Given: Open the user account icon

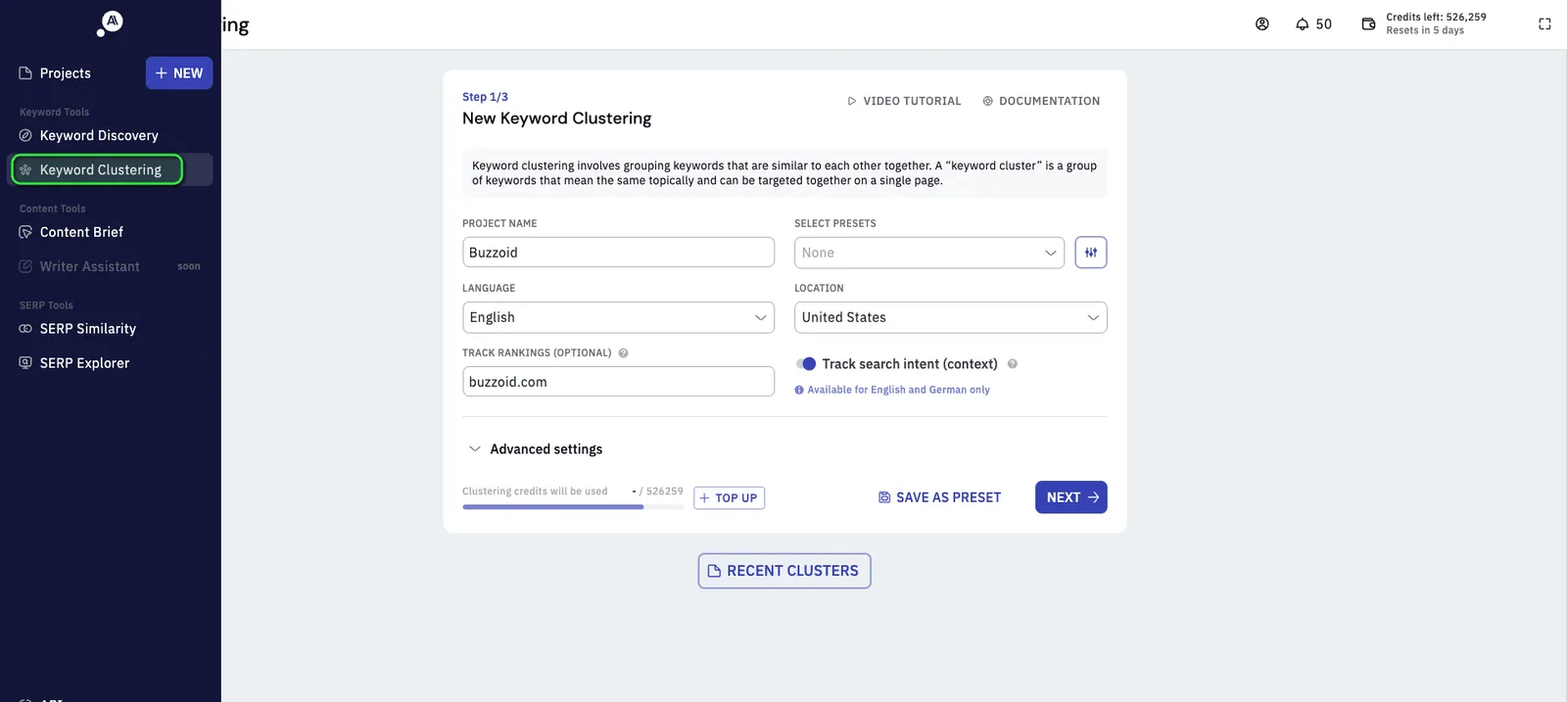Looking at the screenshot, I should (1261, 24).
